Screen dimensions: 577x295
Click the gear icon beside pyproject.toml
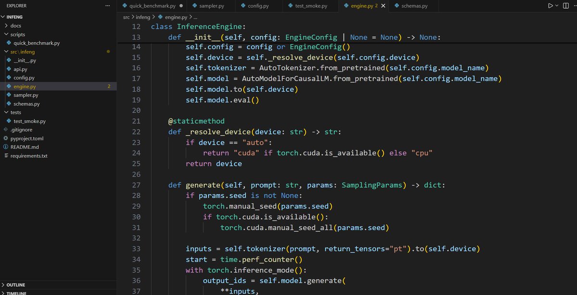[6, 138]
